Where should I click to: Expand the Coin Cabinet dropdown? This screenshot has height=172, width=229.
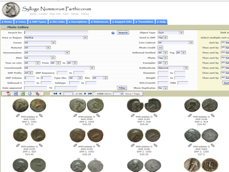[191, 43]
